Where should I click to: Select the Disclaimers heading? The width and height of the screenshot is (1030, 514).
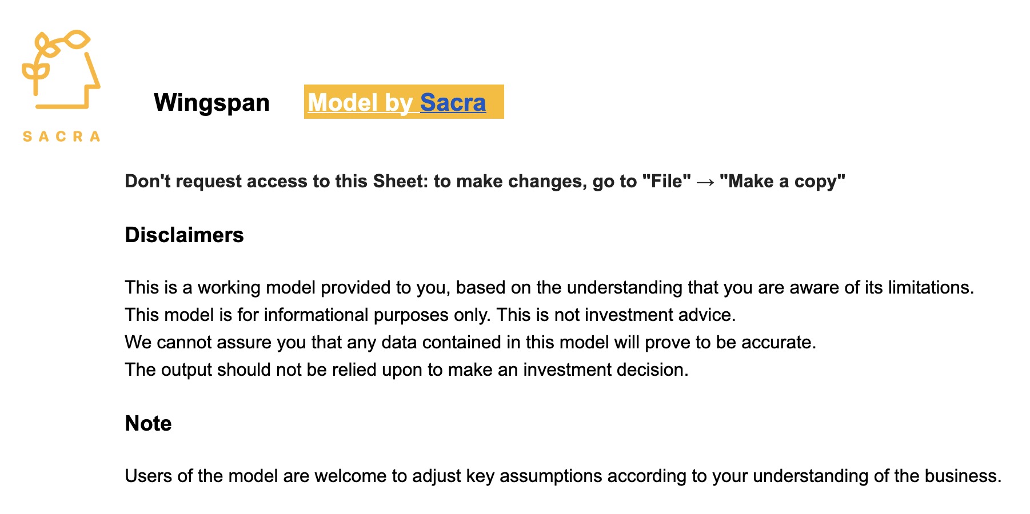coord(184,235)
